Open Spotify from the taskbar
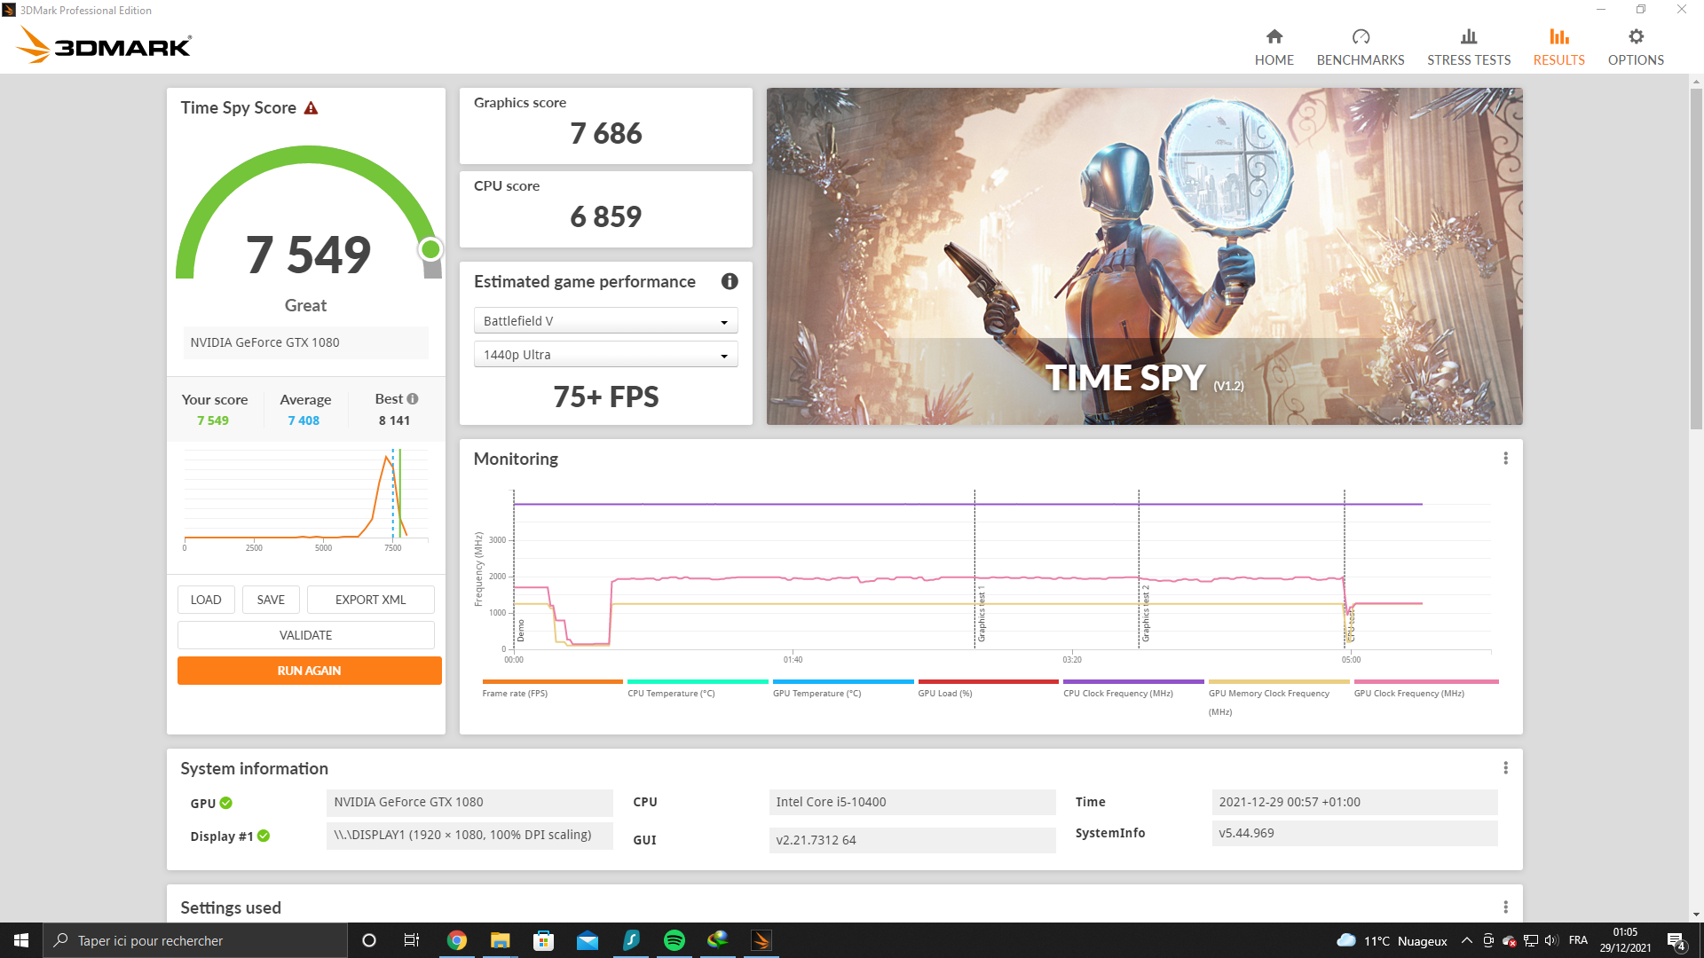Image resolution: width=1704 pixels, height=958 pixels. pyautogui.click(x=674, y=940)
